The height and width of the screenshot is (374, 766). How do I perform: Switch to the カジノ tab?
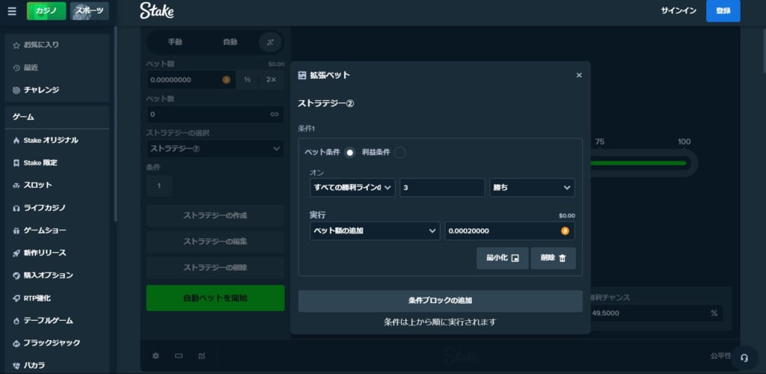pyautogui.click(x=46, y=10)
